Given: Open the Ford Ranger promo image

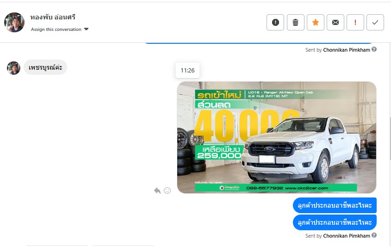Looking at the screenshot, I should pos(277,137).
